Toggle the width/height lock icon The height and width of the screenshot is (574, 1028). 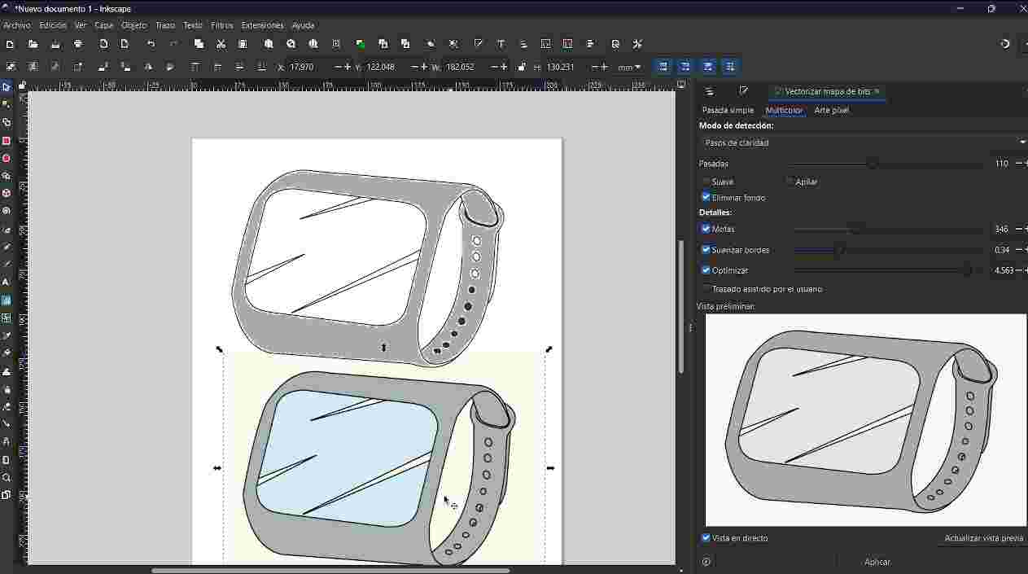[x=522, y=67]
